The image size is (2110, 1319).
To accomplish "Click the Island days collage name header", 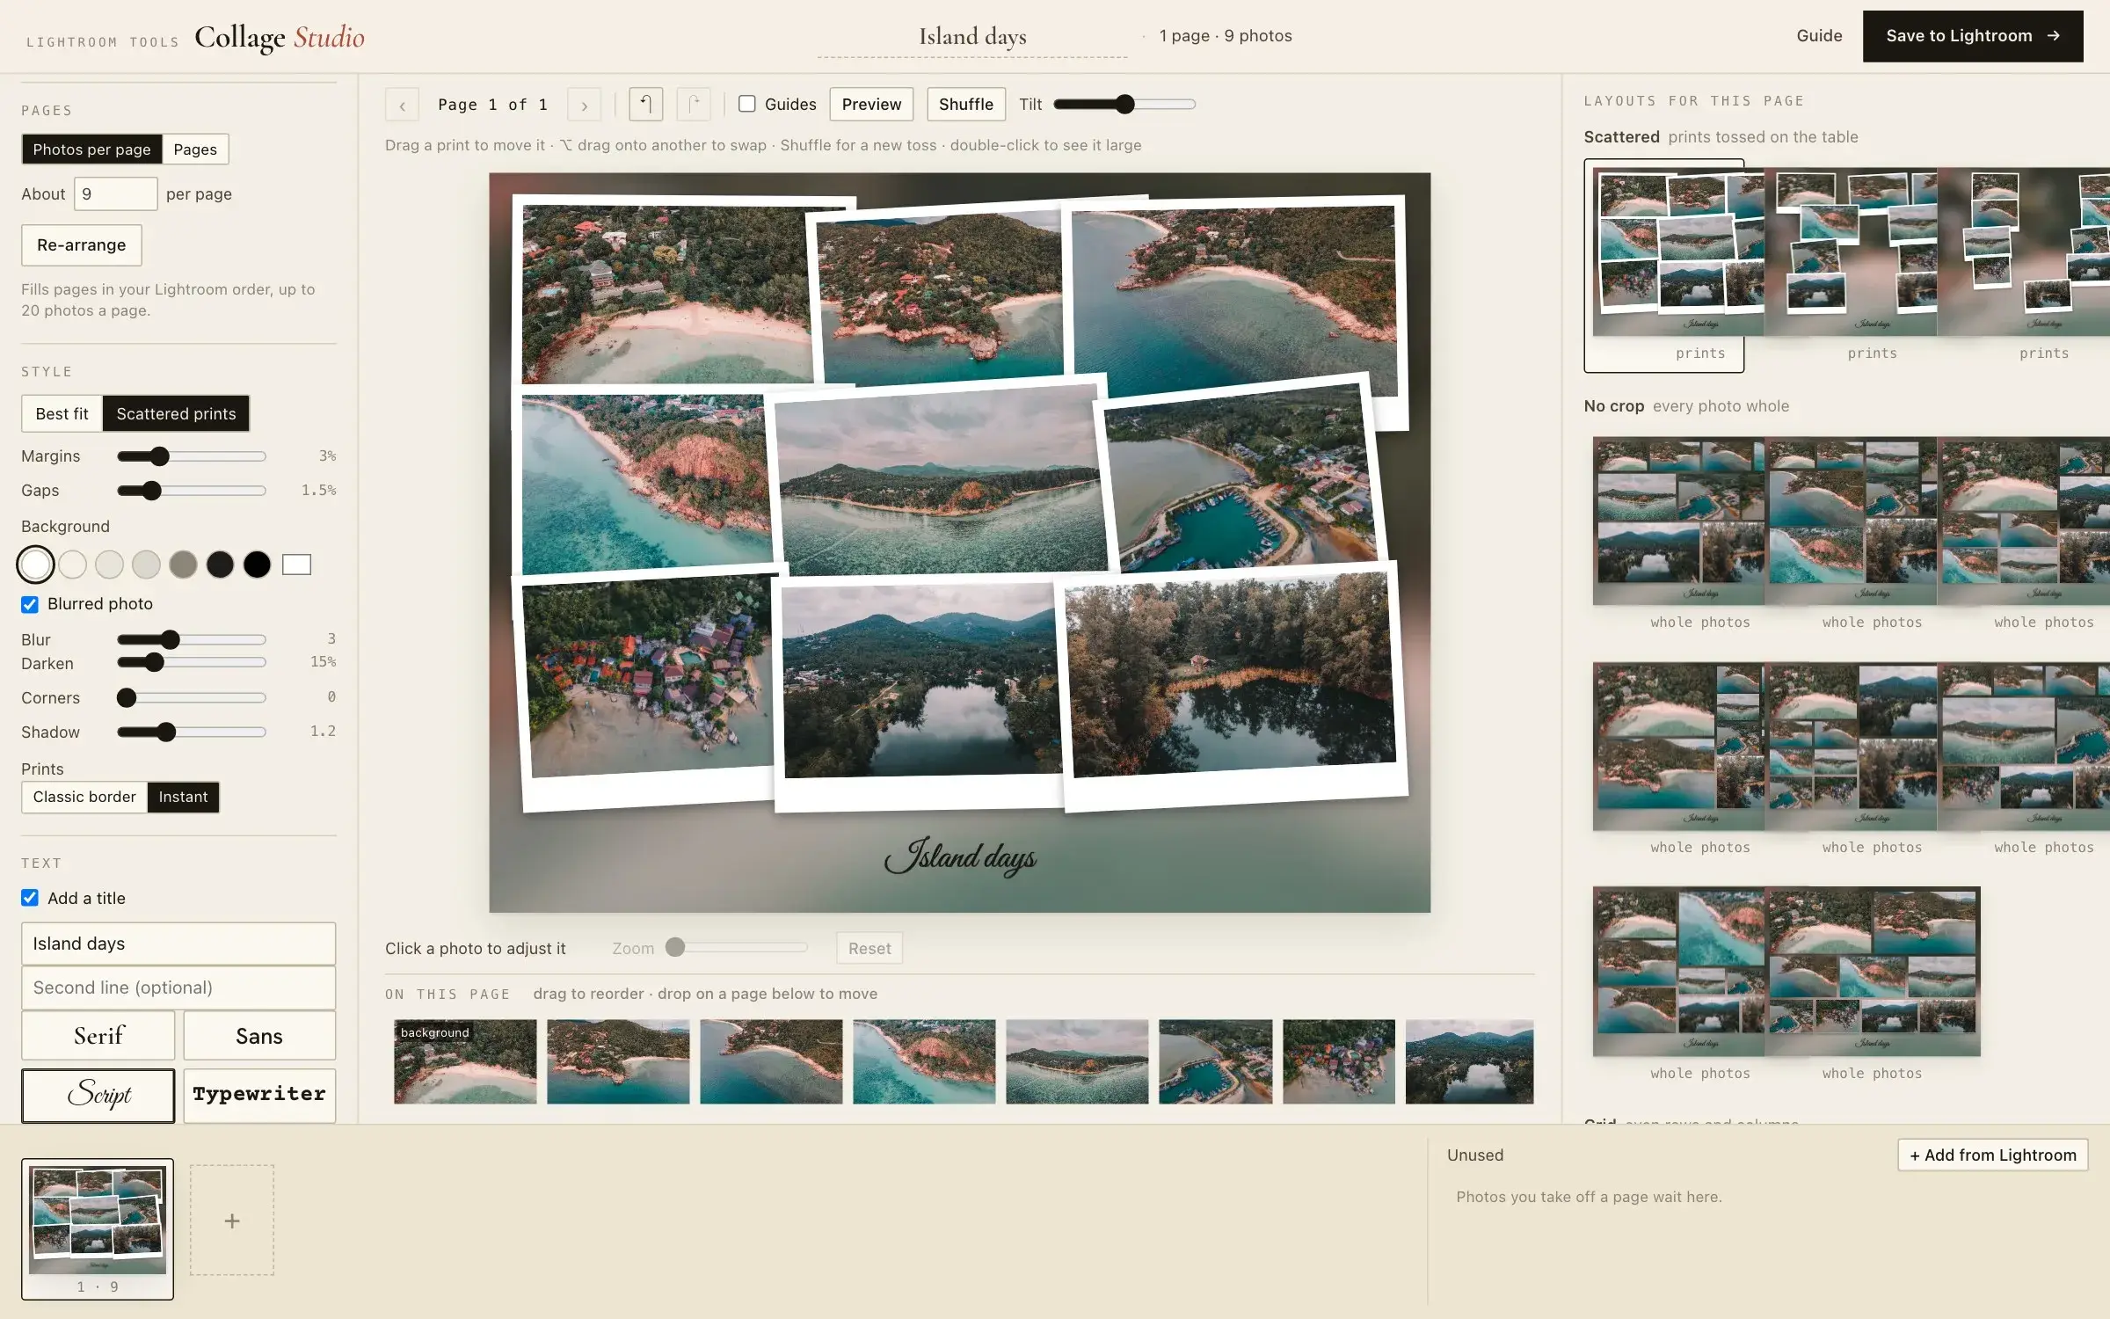I will [x=972, y=37].
